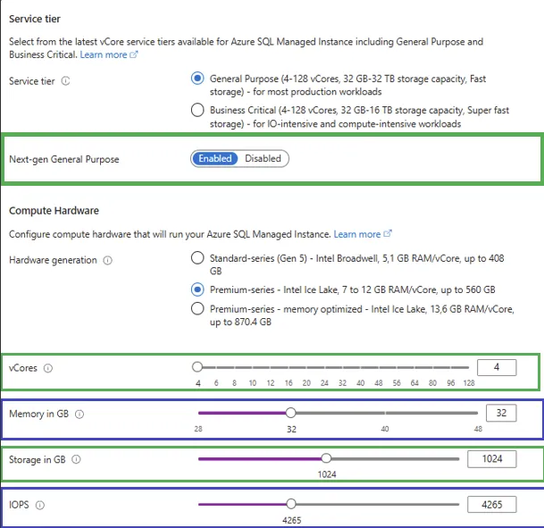Click info icon beside Hardware generation

coord(107,261)
